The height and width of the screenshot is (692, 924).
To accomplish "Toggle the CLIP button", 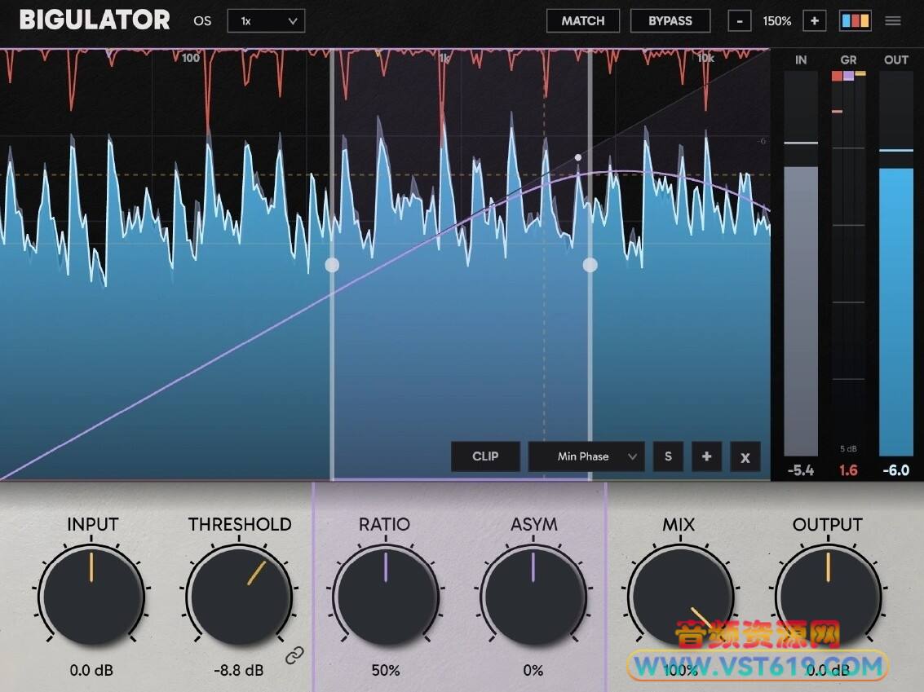I will tap(485, 456).
